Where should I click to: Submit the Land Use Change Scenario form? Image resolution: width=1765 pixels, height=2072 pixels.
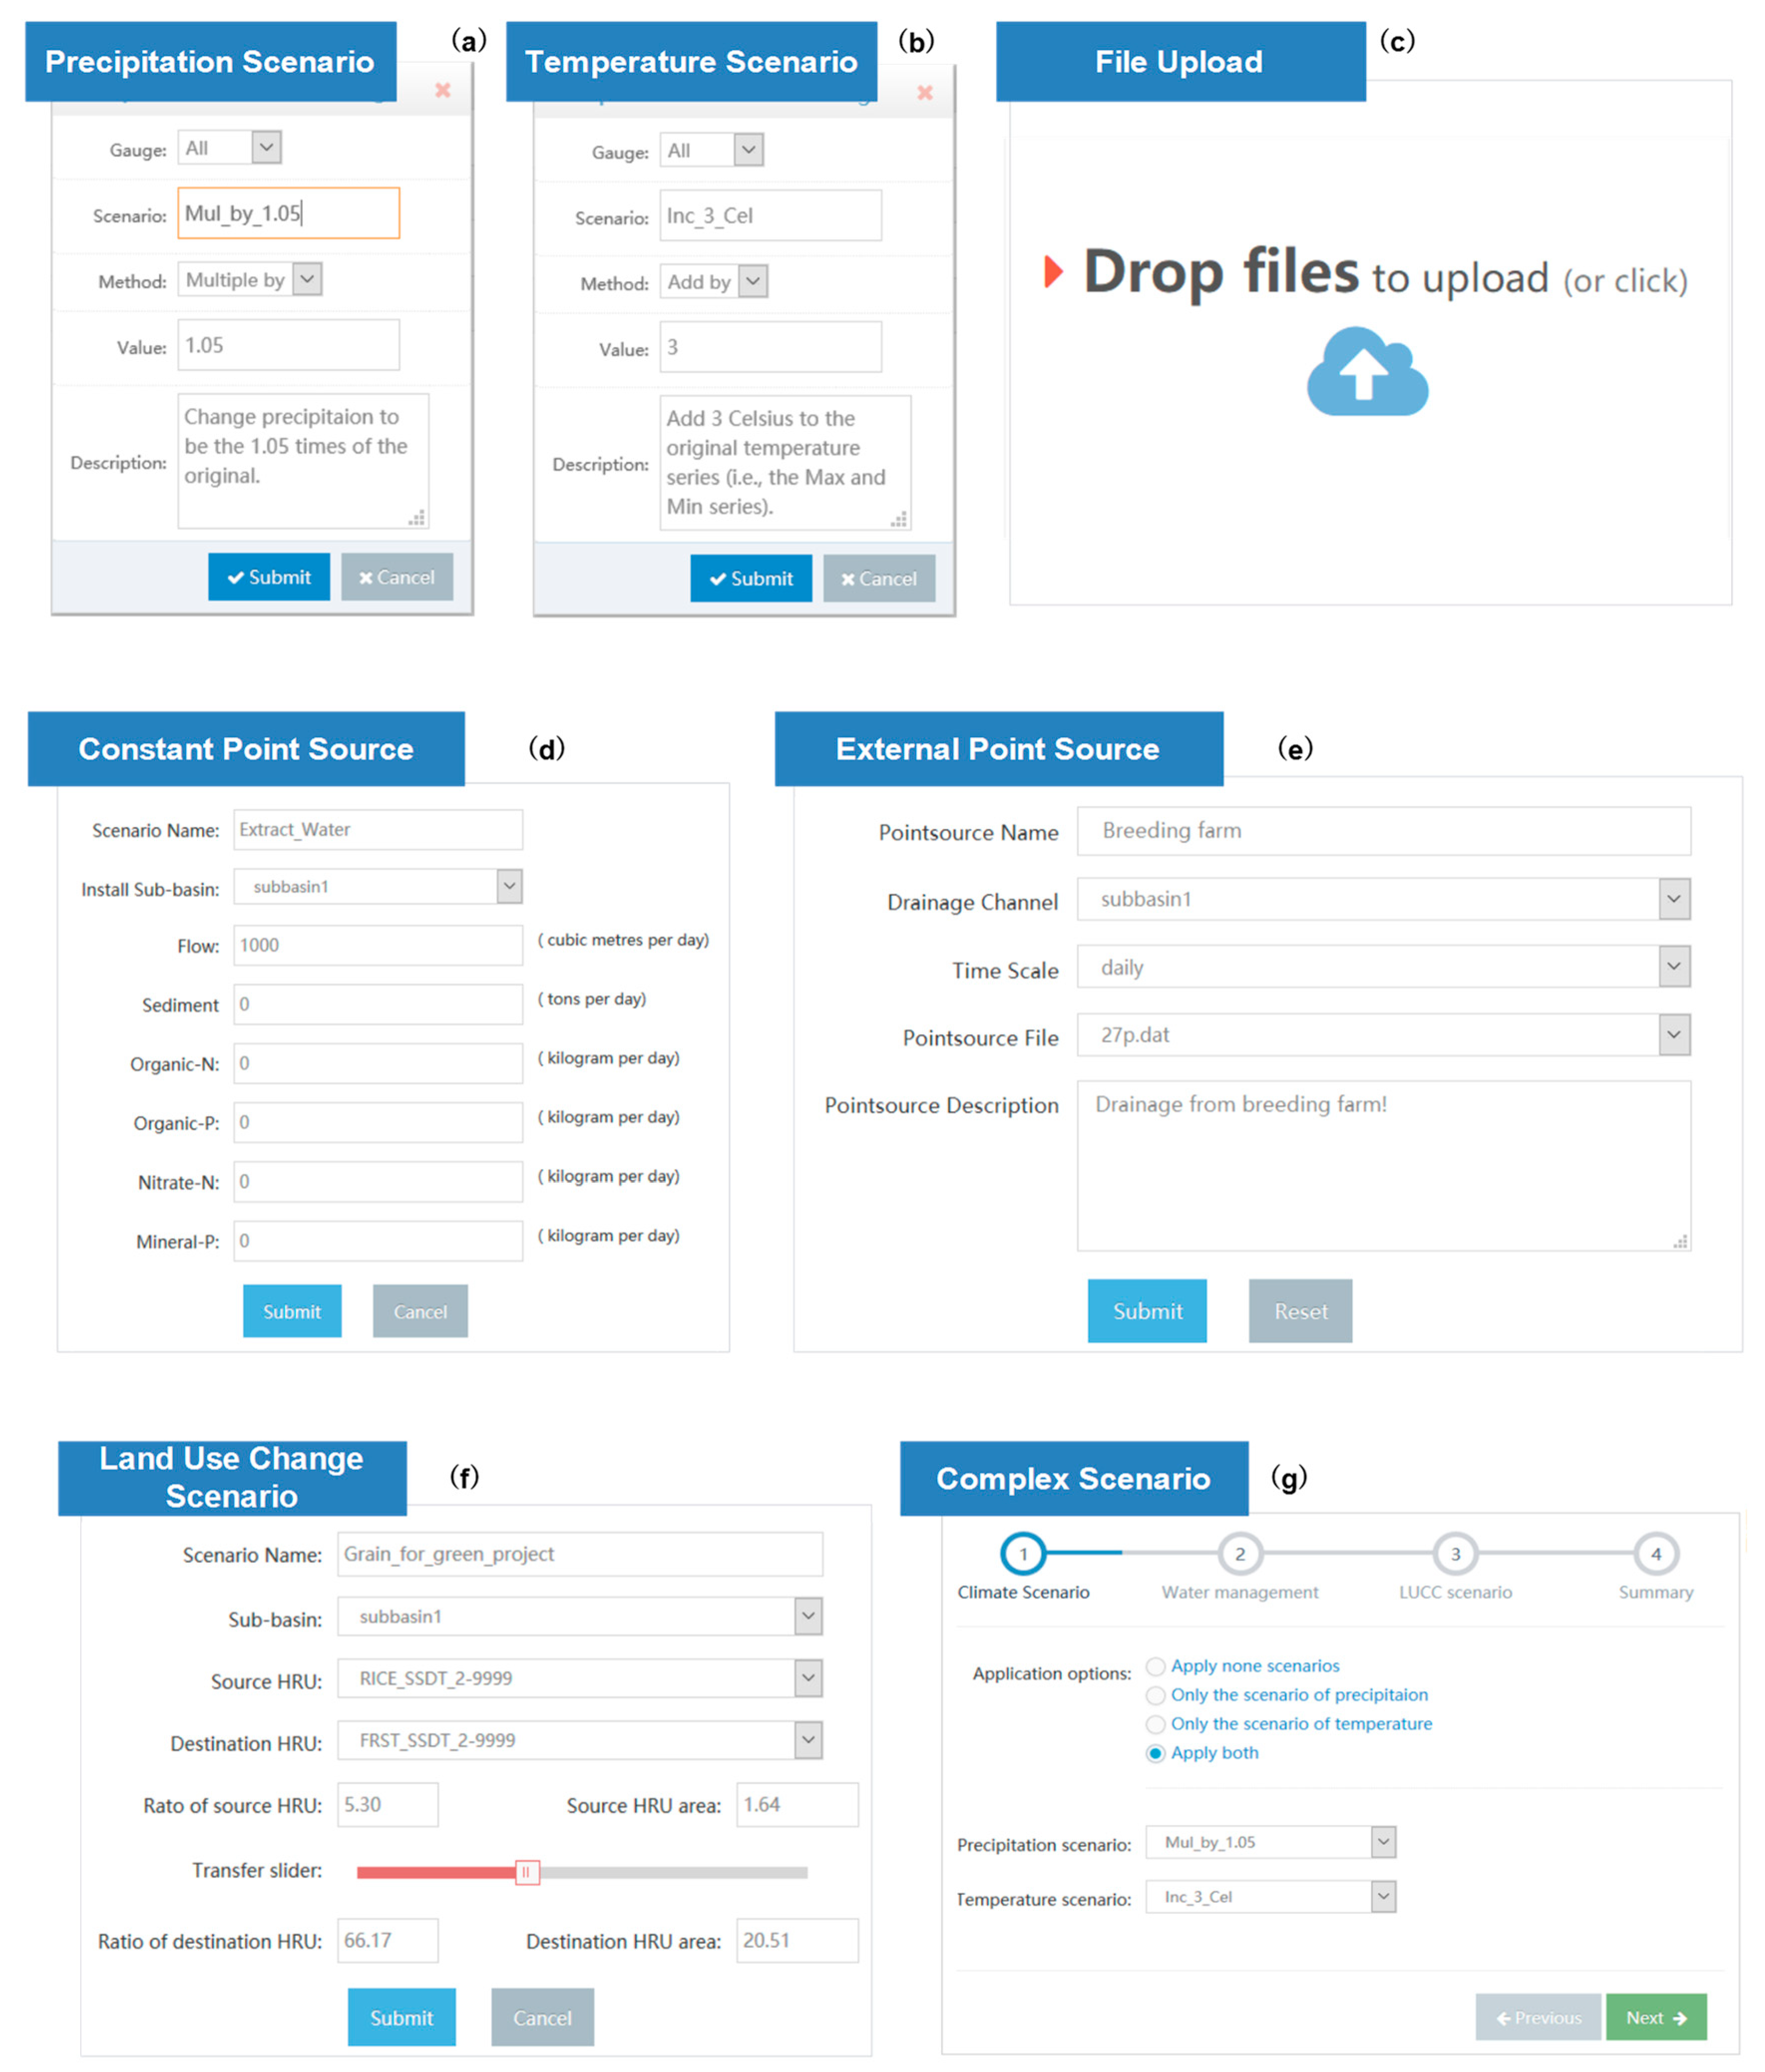point(401,2018)
